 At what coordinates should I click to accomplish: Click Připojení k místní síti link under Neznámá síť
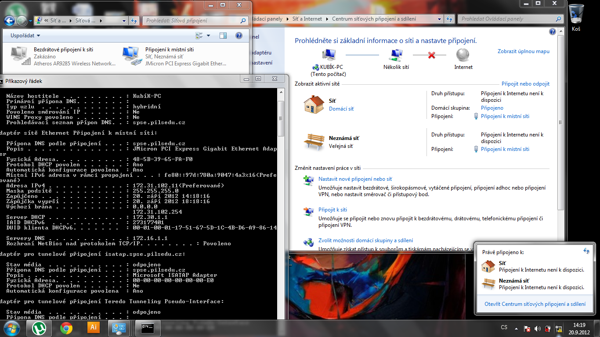[505, 149]
